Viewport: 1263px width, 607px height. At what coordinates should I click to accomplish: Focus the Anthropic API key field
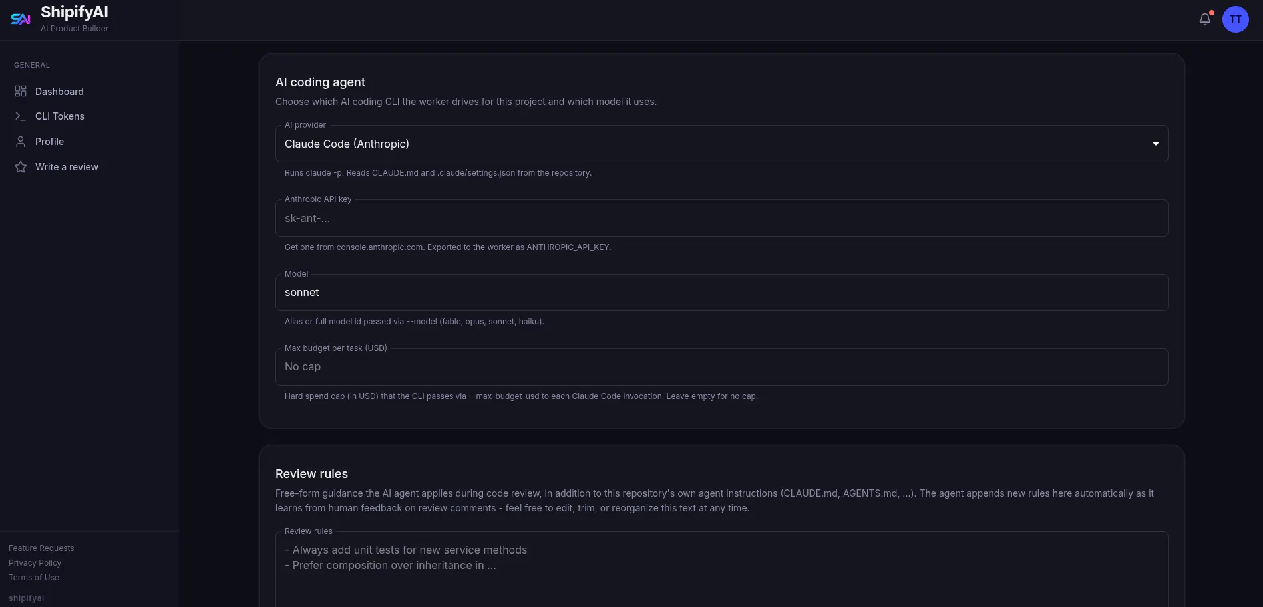[722, 218]
